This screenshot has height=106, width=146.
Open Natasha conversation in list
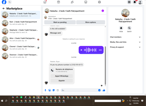tap(20, 15)
